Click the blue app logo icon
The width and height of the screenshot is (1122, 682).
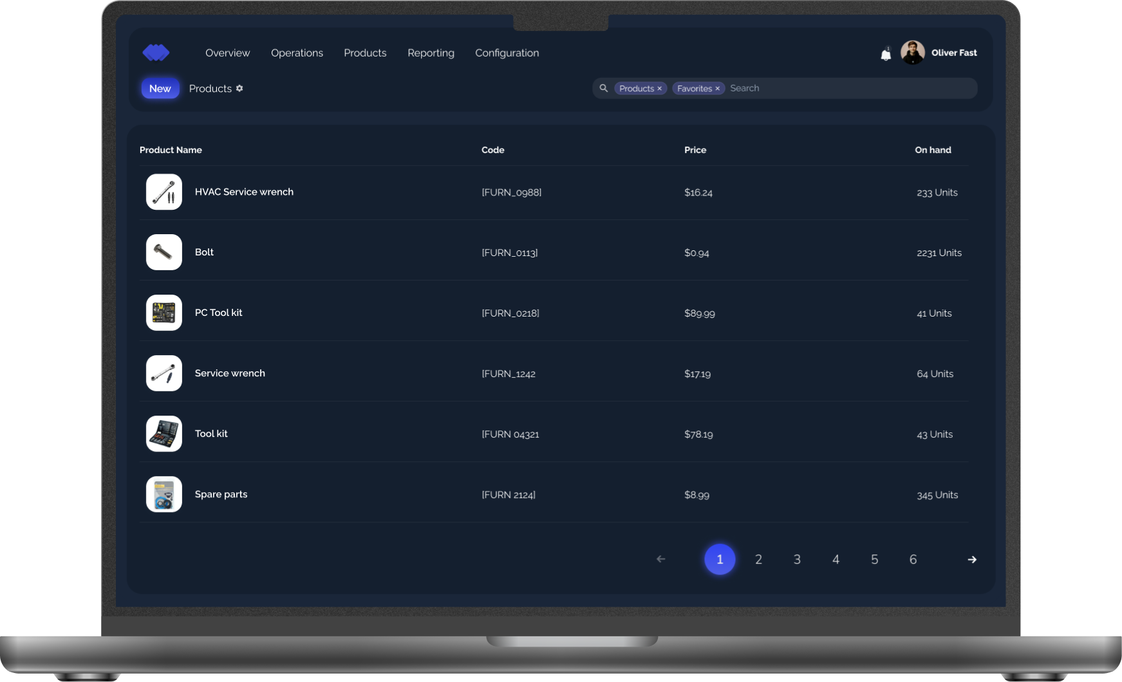[x=156, y=53]
